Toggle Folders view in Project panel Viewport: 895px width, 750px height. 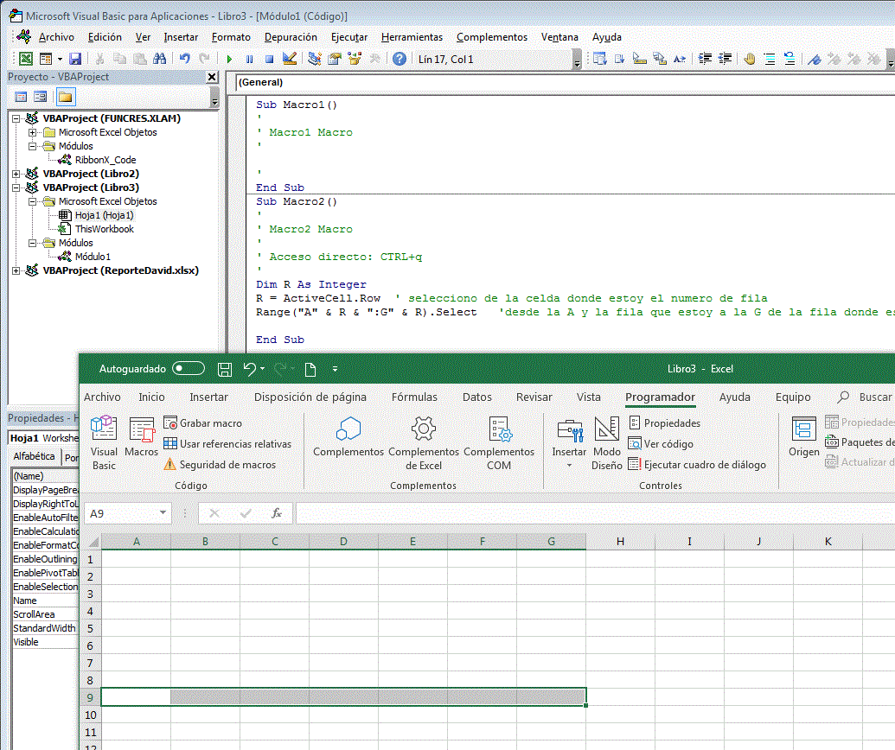coord(65,97)
